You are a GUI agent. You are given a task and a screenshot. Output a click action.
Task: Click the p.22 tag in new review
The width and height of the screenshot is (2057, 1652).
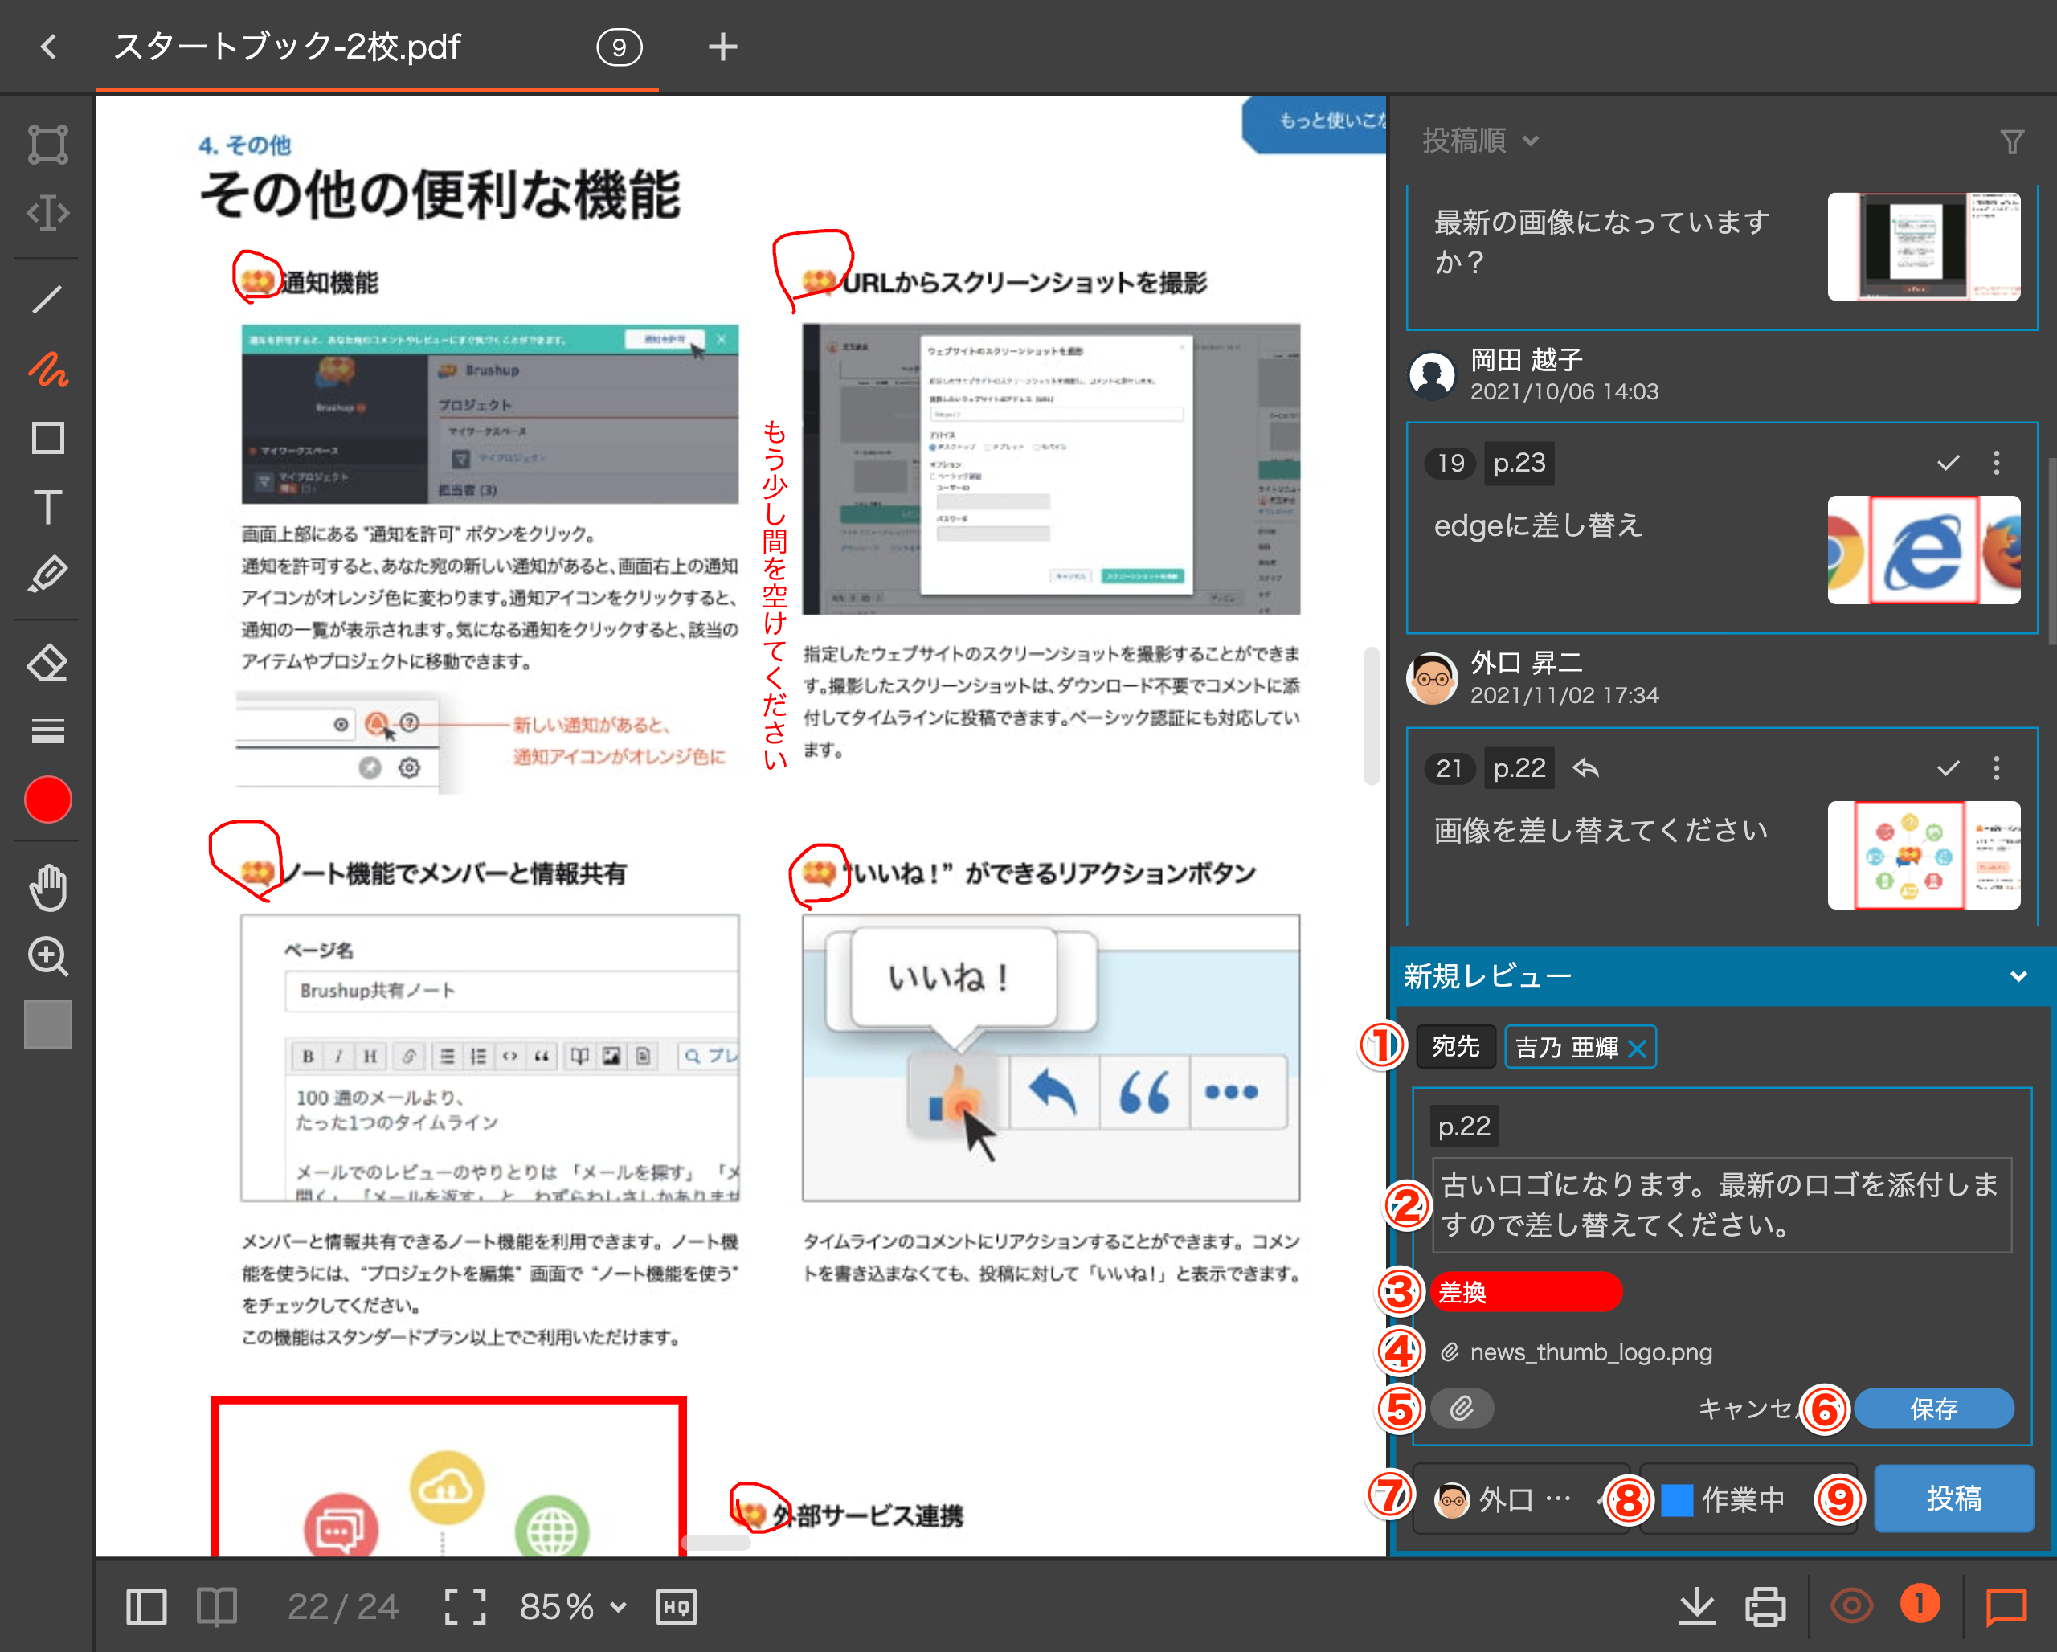[x=1463, y=1127]
